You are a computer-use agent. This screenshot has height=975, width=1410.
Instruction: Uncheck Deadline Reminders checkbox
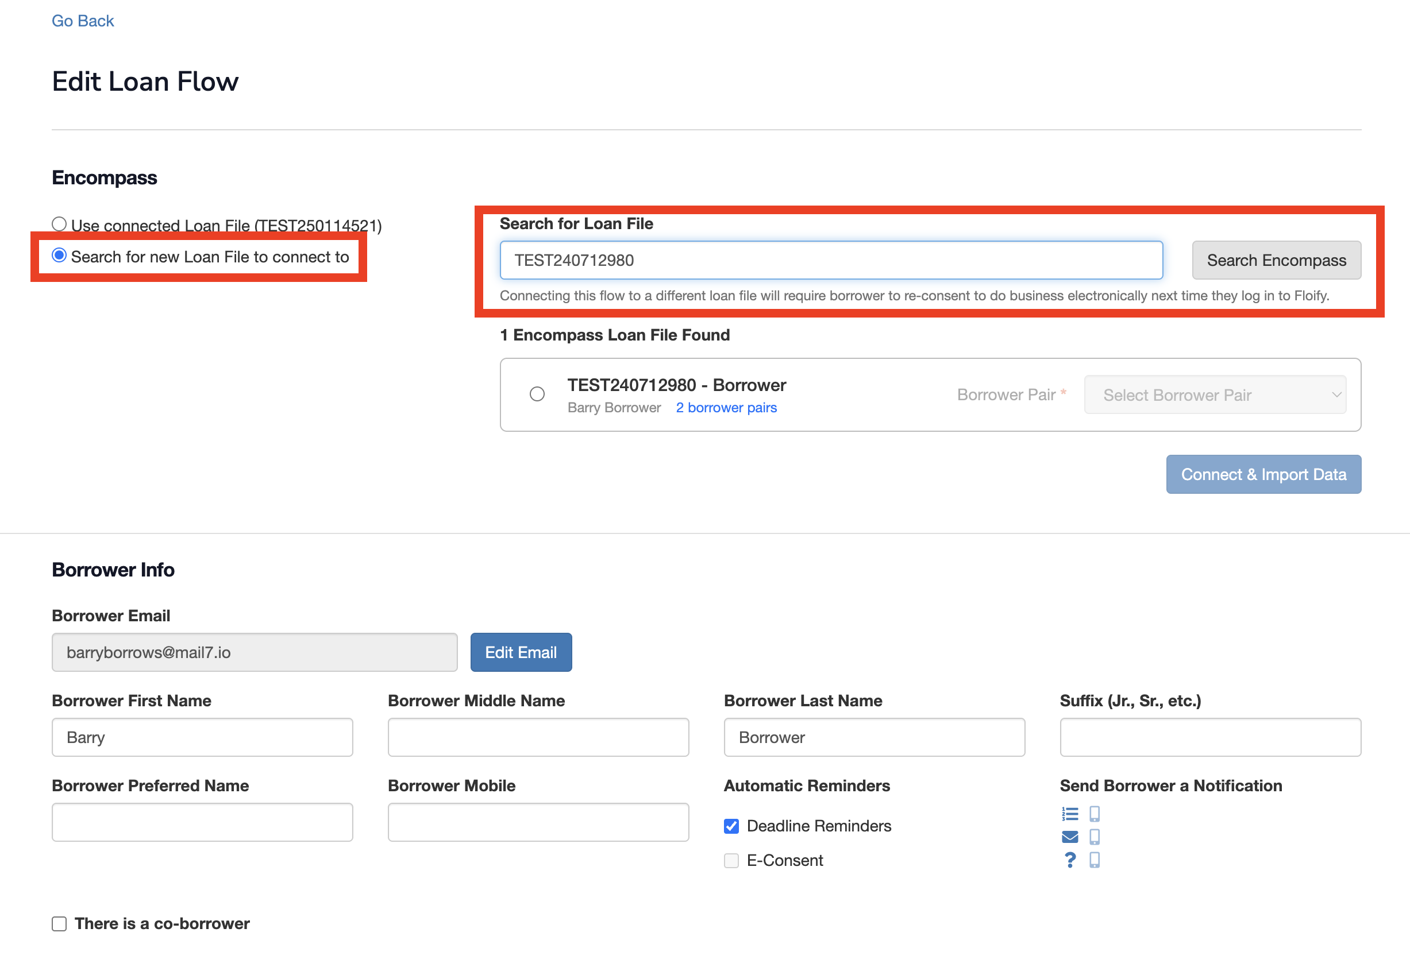731,826
